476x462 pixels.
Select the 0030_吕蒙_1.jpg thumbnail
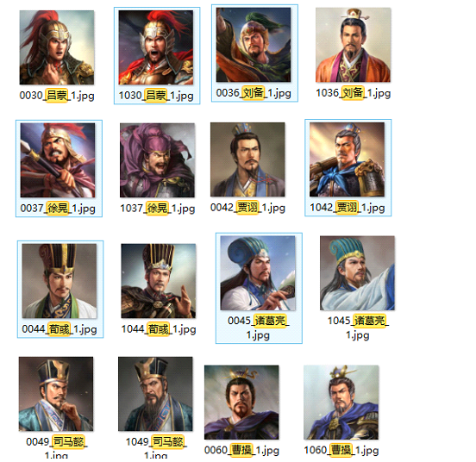(57, 47)
